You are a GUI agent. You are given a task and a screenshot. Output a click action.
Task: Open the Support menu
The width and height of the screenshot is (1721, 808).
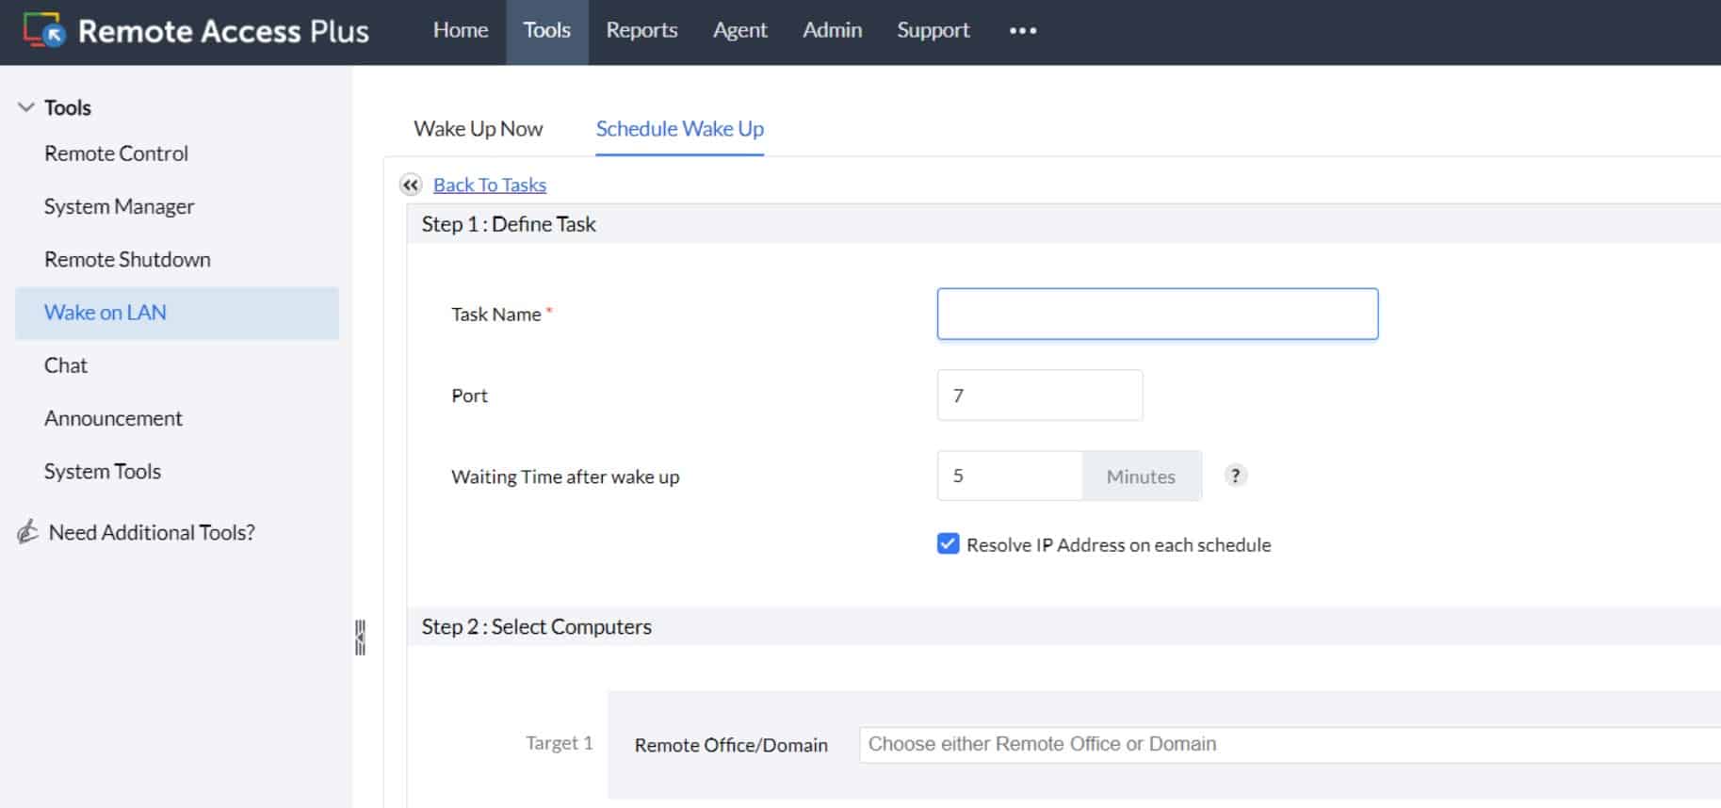tap(933, 31)
